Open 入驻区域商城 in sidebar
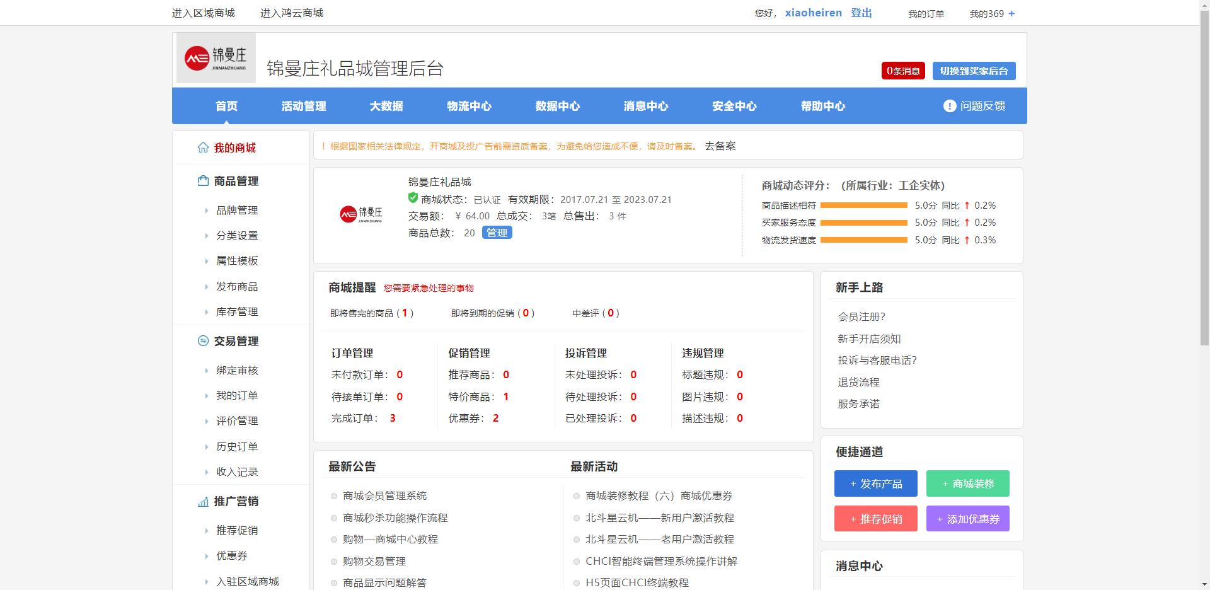Viewport: 1210px width, 590px height. coord(248,581)
